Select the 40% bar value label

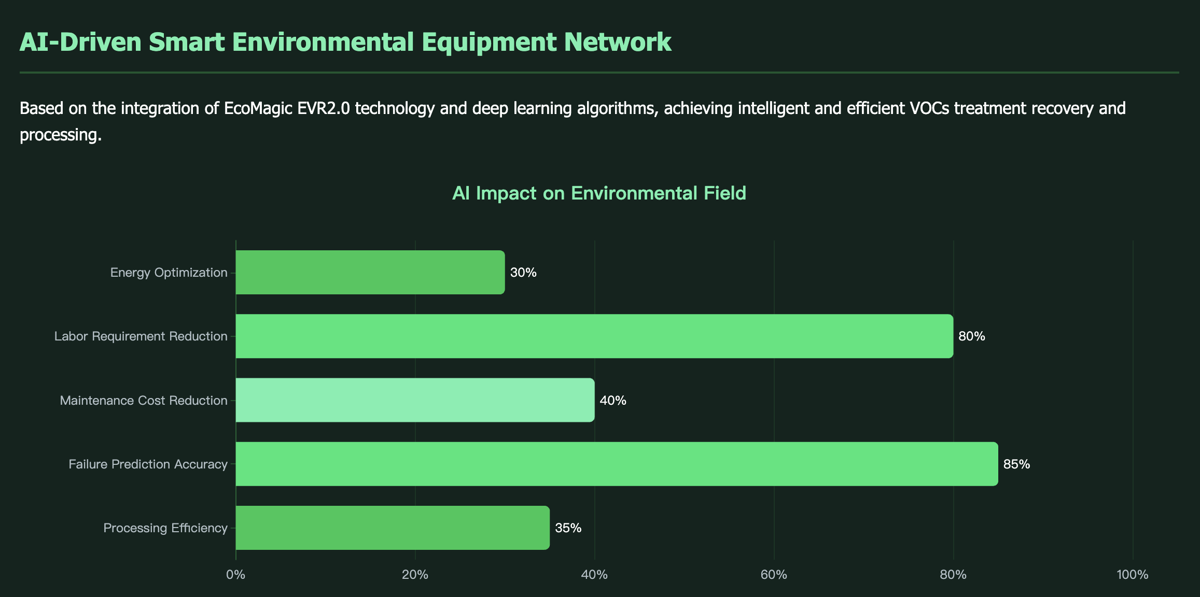coord(613,400)
